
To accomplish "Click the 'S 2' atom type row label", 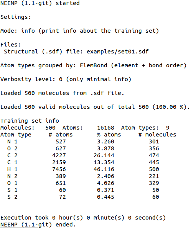I will pyautogui.click(x=12, y=197).
